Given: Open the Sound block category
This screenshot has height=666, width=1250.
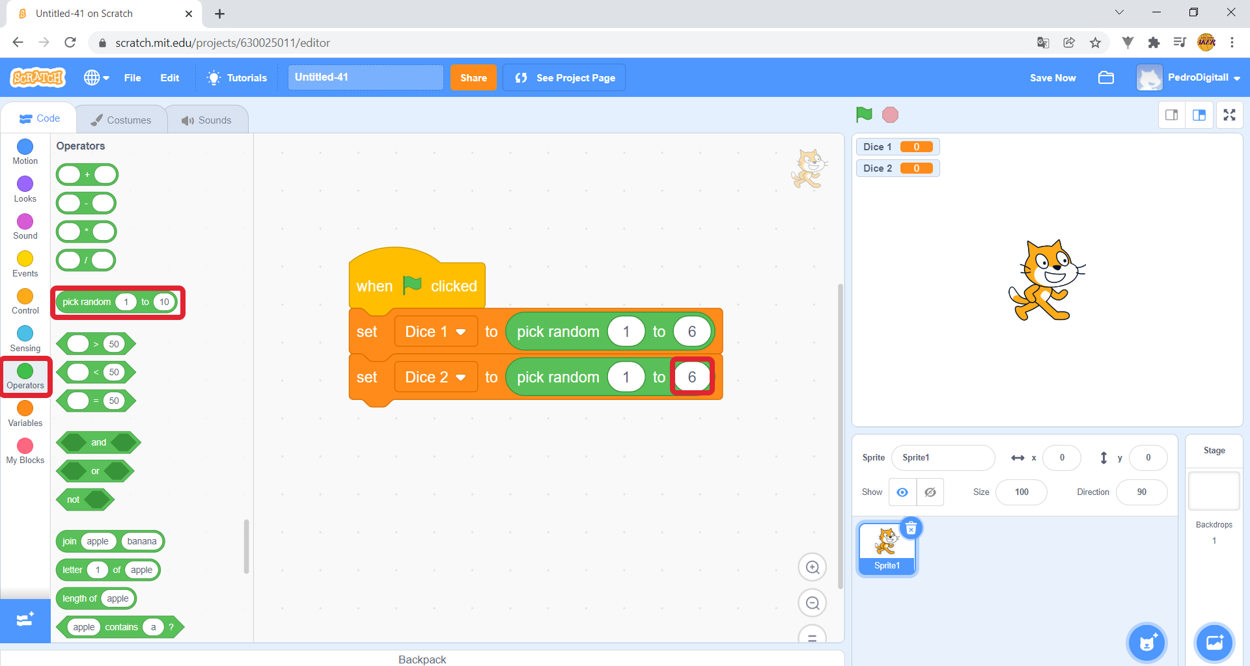Looking at the screenshot, I should tap(25, 227).
